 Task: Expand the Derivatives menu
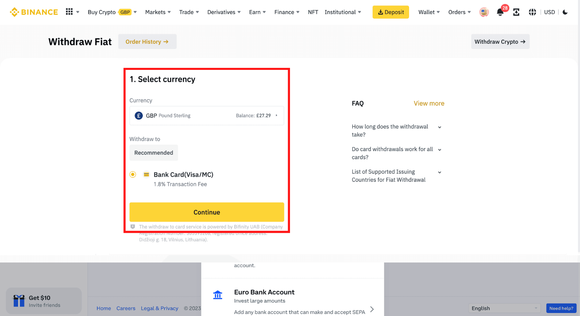click(224, 12)
